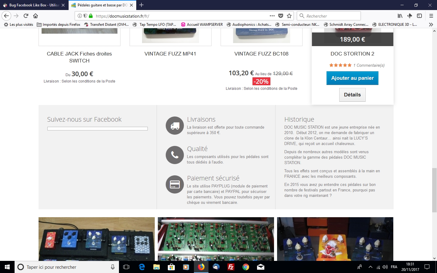Toggle the sidebar view icon

coord(419,16)
